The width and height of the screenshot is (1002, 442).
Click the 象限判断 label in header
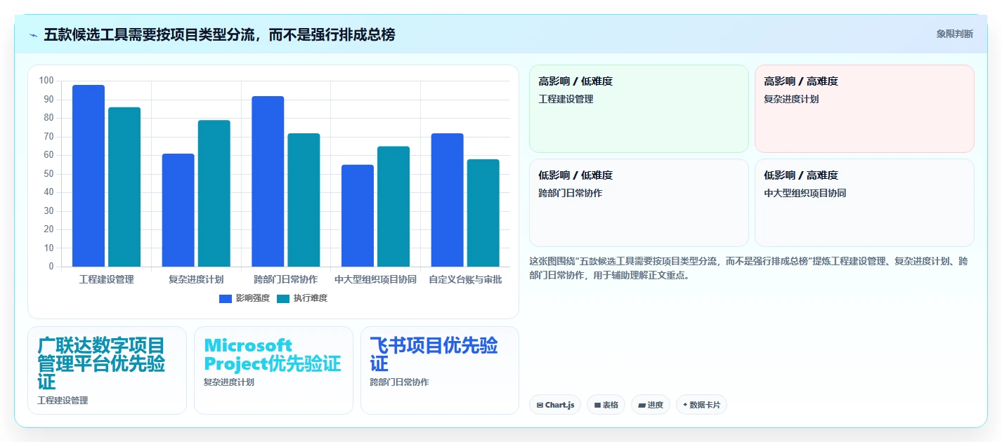point(955,34)
